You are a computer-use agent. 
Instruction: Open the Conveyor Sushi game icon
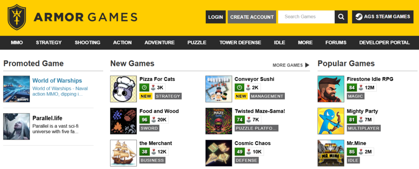click(218, 89)
